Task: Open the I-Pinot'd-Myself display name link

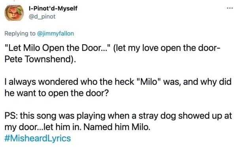Action: [53, 8]
